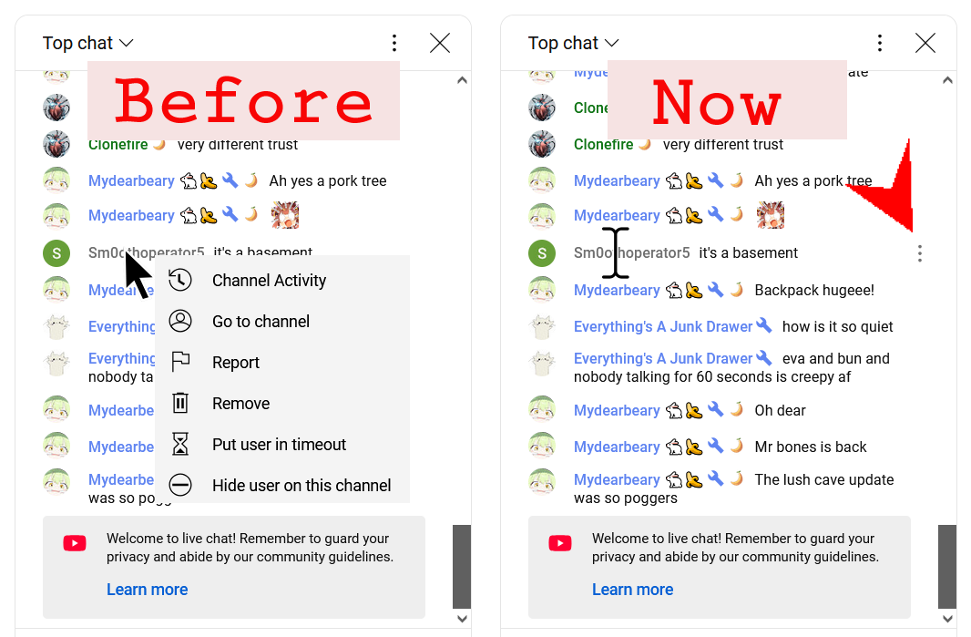This screenshot has width=971, height=637.
Task: Click Learn more link in Before panel
Action: tap(148, 590)
